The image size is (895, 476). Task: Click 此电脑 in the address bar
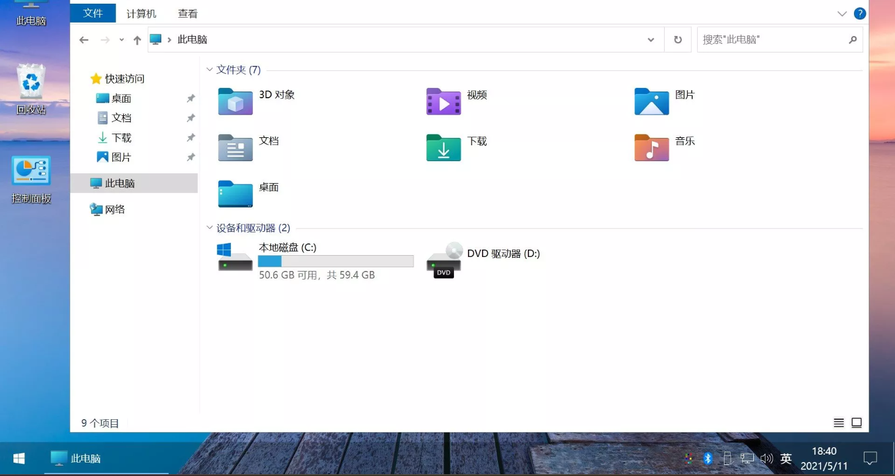(x=192, y=40)
